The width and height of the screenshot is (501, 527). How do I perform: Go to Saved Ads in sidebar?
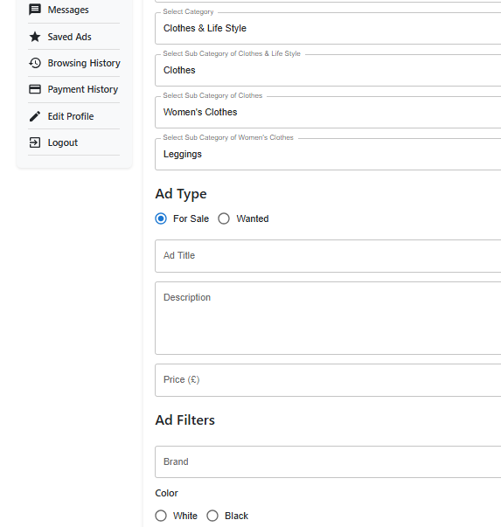(69, 37)
